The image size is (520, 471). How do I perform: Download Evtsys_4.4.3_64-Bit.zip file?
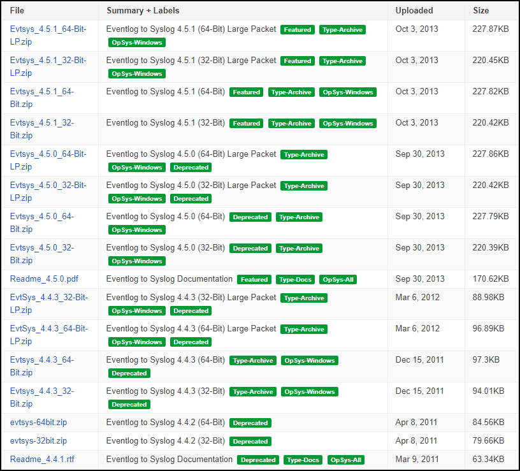42,366
